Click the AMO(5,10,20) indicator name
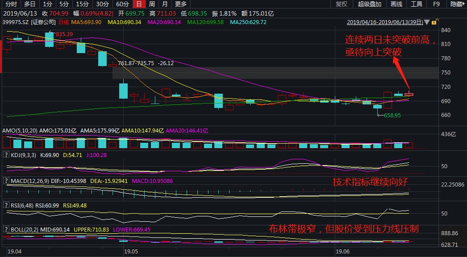467x257 pixels. [x=20, y=130]
